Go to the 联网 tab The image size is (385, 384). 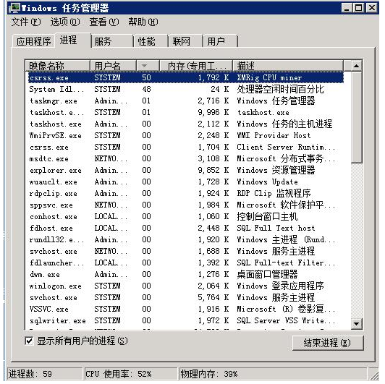[185, 41]
